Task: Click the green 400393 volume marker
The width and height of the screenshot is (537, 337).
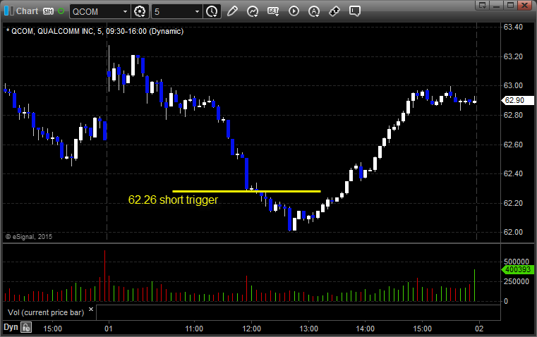Action: pos(517,269)
